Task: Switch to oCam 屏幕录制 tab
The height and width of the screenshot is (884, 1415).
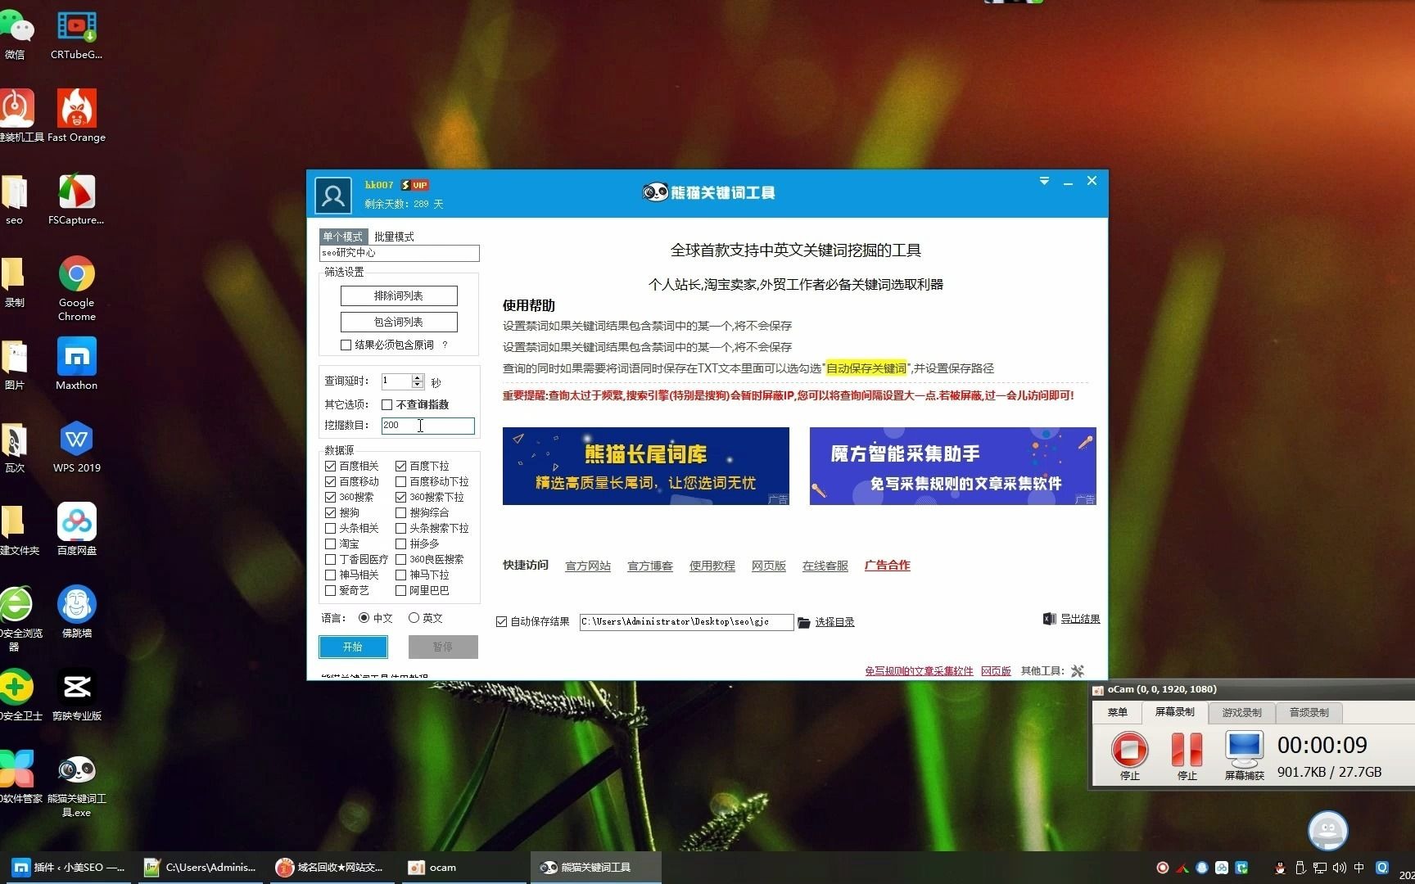Action: point(1174,712)
